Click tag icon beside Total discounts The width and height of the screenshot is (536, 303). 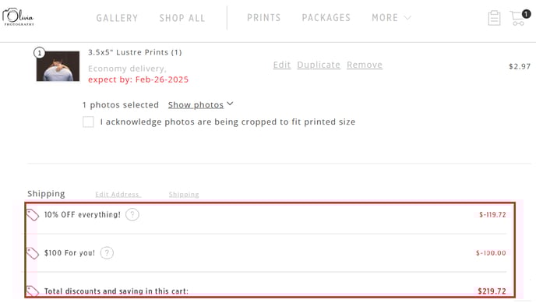click(33, 291)
